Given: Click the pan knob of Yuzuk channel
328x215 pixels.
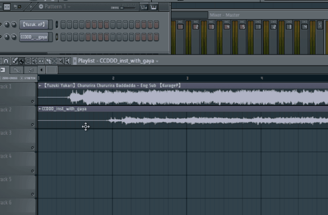Looking at the screenshot, I should (7, 25).
